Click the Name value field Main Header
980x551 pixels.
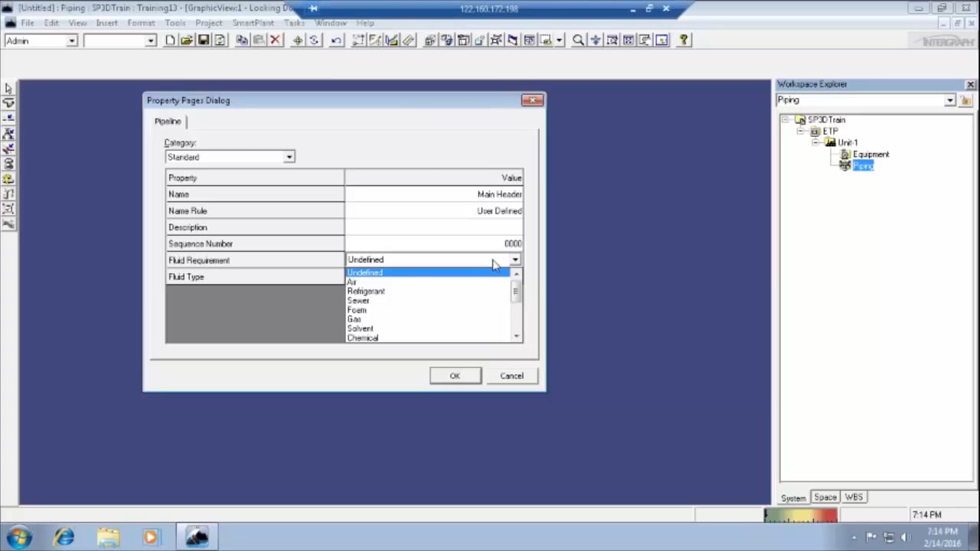(434, 194)
